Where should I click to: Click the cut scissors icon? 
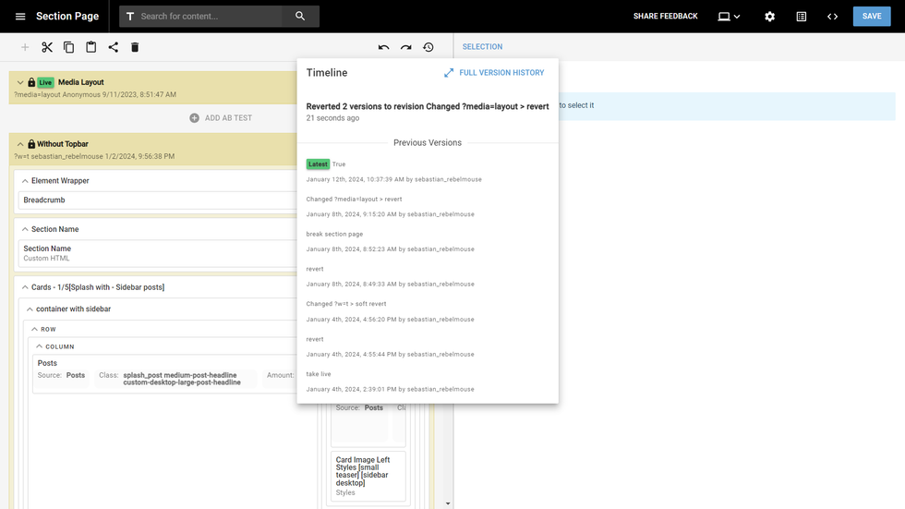click(x=47, y=47)
